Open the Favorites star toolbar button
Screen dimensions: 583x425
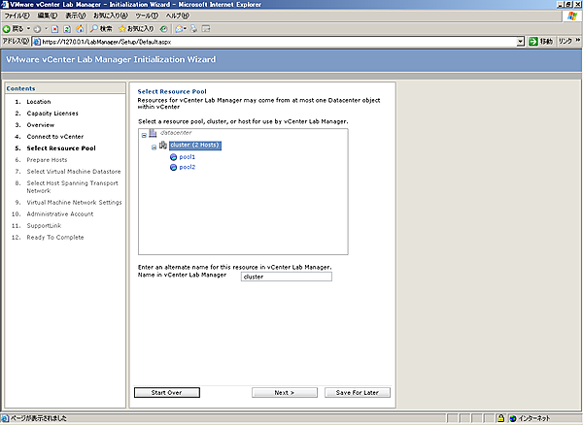click(x=136, y=28)
